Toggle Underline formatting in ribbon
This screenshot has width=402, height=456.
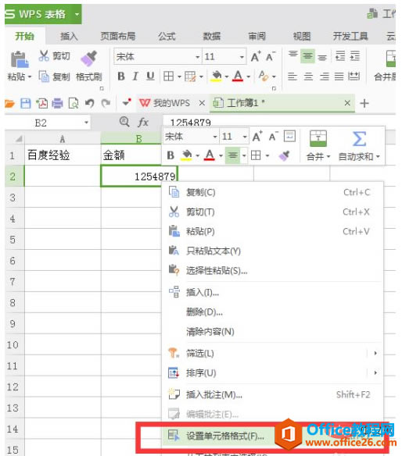[150, 77]
